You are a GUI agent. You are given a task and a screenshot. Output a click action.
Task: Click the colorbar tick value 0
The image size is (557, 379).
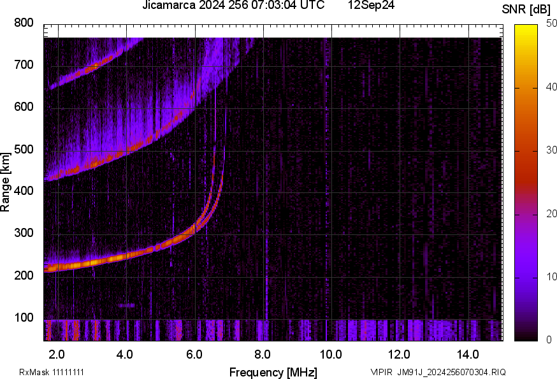pyautogui.click(x=549, y=340)
